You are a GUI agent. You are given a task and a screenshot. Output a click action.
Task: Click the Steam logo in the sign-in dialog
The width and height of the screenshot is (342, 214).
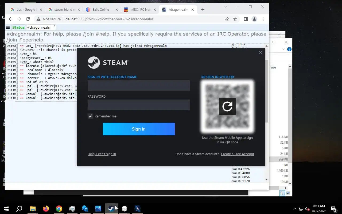[108, 63]
